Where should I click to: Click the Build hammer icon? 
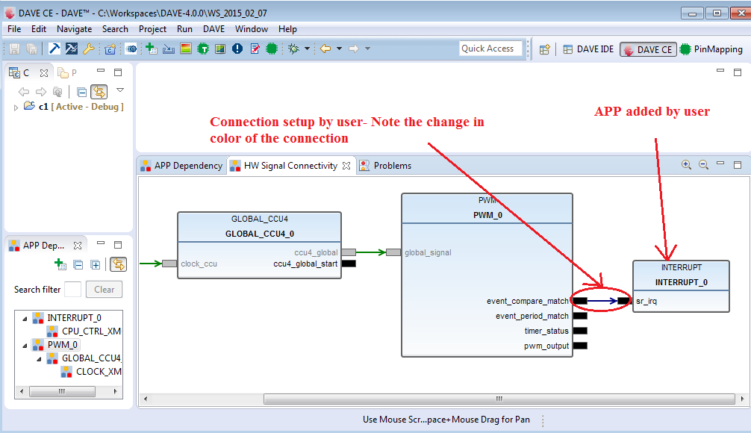pyautogui.click(x=54, y=49)
